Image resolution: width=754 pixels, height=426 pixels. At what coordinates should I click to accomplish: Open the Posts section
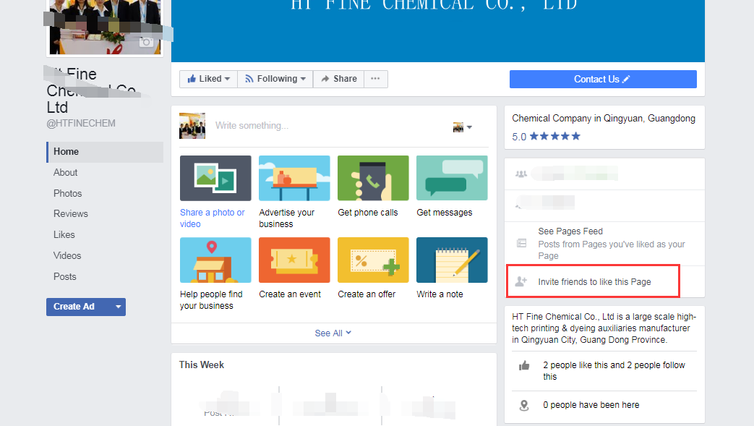click(x=65, y=277)
